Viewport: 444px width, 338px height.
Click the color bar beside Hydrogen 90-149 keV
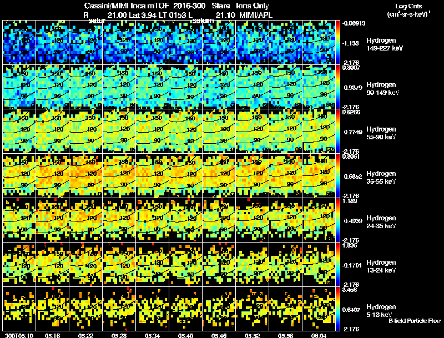[x=337, y=87]
